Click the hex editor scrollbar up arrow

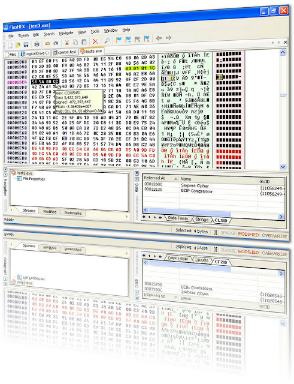pos(283,52)
